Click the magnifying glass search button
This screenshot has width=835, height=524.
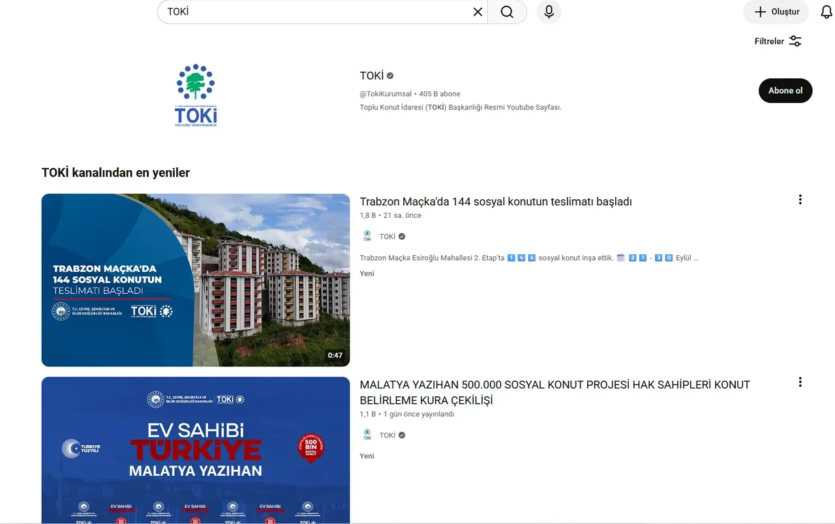coord(507,12)
